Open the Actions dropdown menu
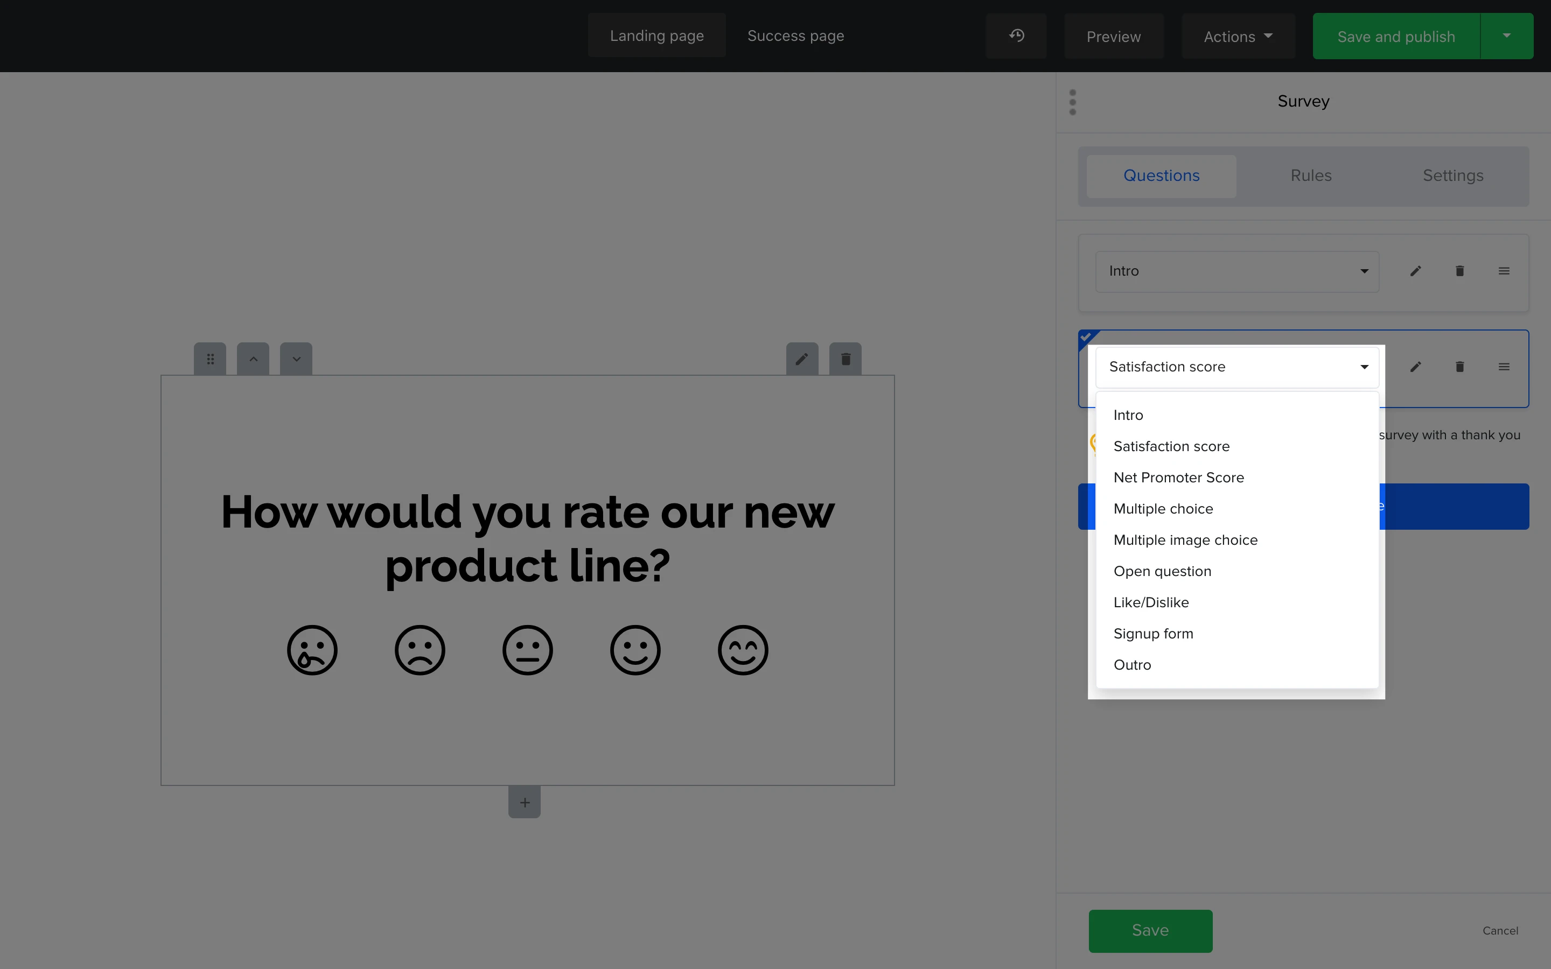This screenshot has width=1551, height=969. coord(1238,37)
